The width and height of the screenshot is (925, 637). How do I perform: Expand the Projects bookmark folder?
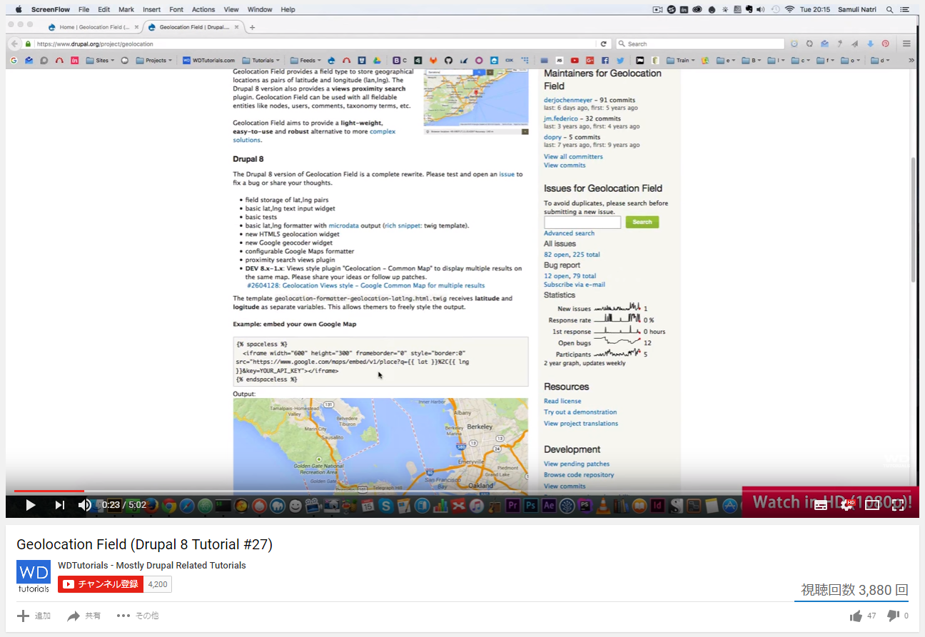154,61
